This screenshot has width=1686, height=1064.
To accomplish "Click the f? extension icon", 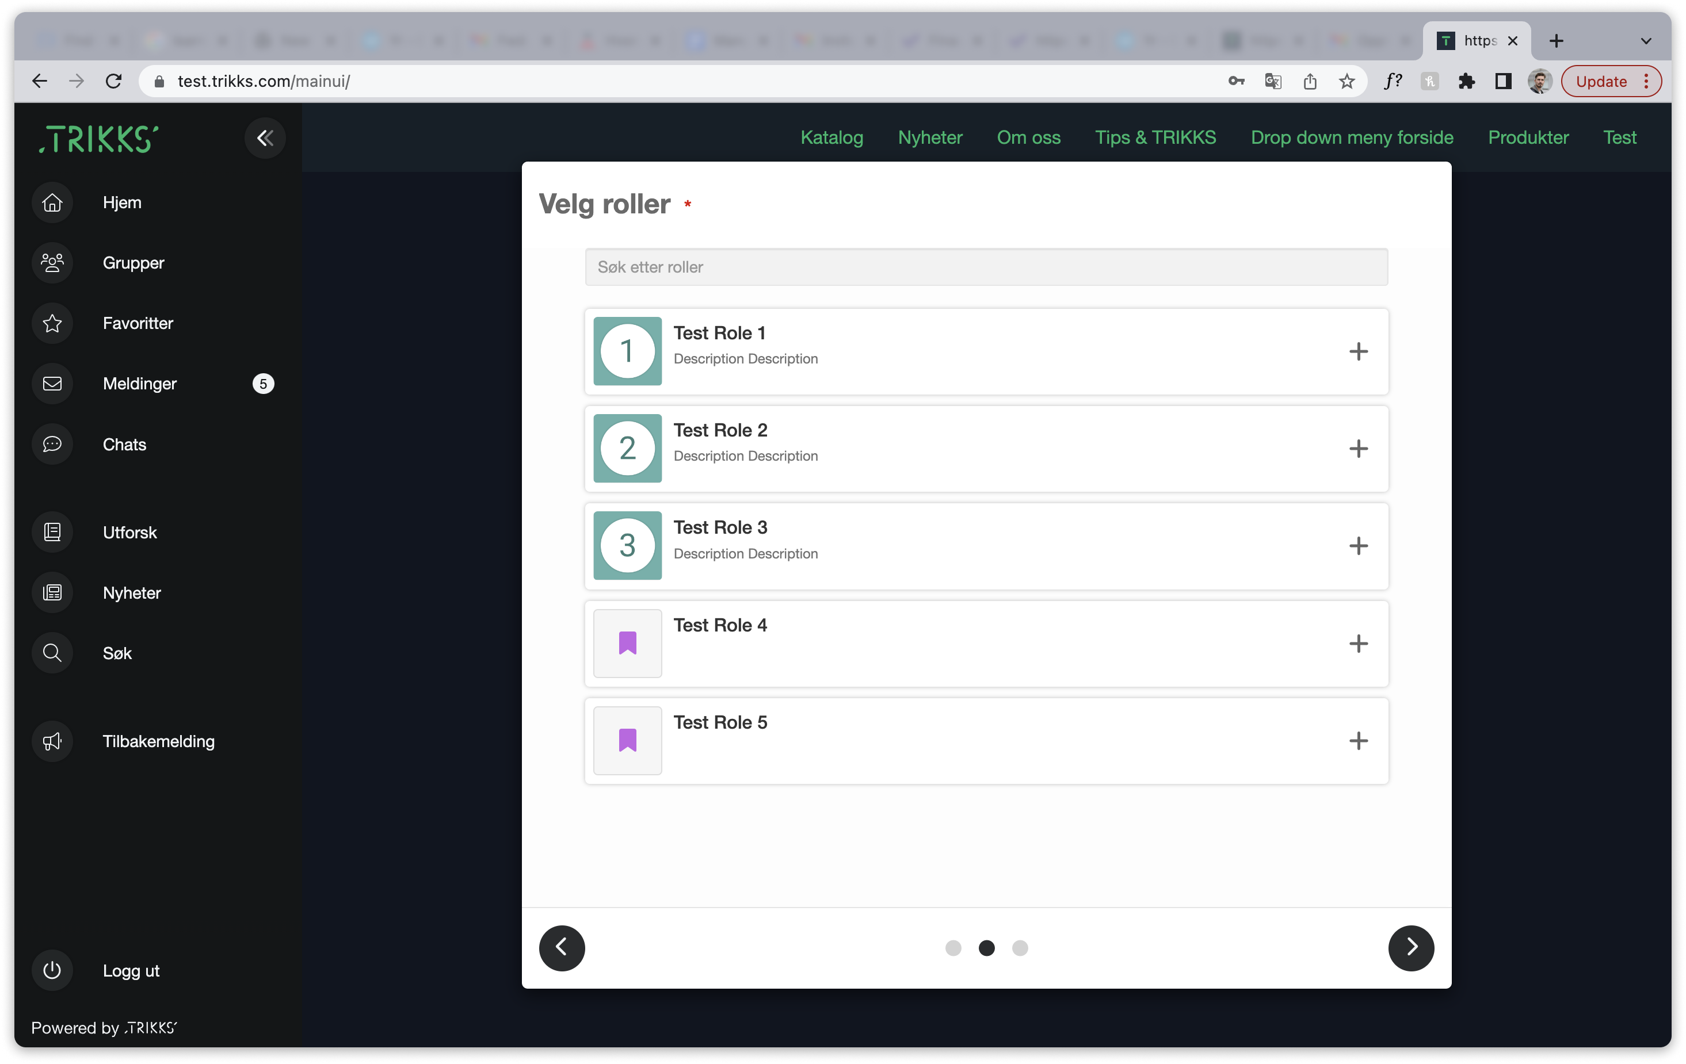I will (1393, 81).
